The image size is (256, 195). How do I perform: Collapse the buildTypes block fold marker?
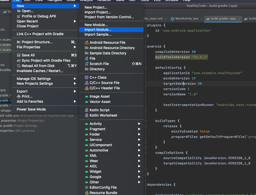coord(146,121)
